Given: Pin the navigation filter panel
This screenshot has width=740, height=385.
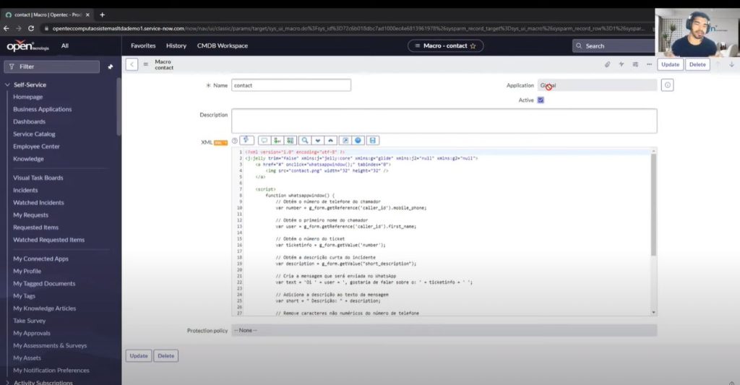Looking at the screenshot, I should click(x=111, y=67).
